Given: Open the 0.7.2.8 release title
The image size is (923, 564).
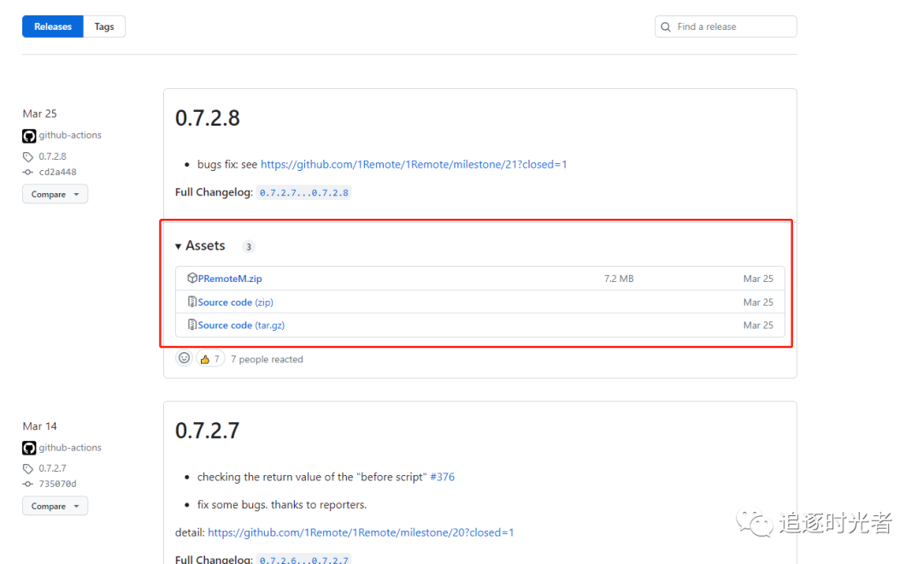Looking at the screenshot, I should pos(207,118).
